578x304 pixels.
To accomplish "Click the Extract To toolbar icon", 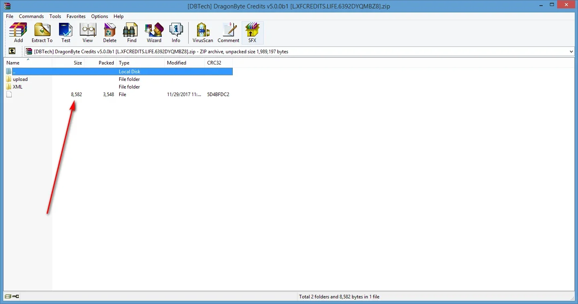I will tap(42, 32).
